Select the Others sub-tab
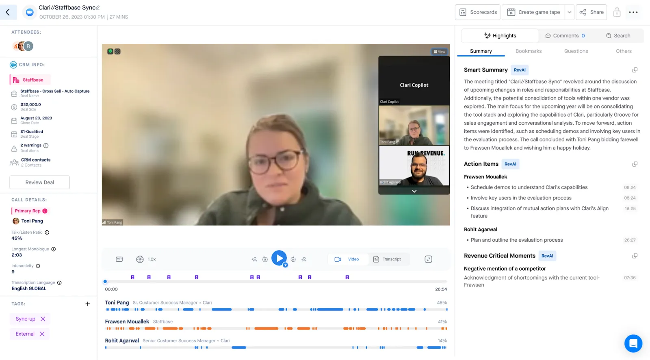This screenshot has height=360, width=650. [x=624, y=51]
